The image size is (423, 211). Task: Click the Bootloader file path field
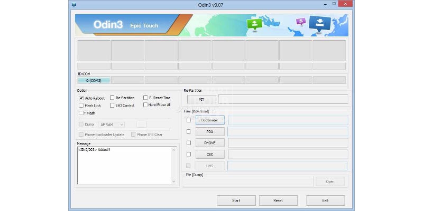pyautogui.click(x=288, y=120)
